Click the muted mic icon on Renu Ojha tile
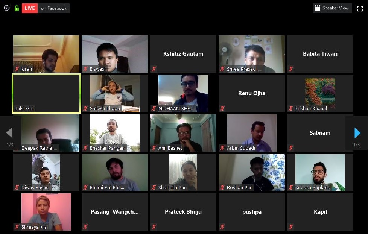The width and height of the screenshot is (368, 234). point(222,108)
